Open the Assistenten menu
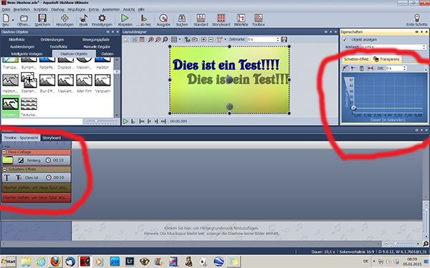Image resolution: width=430 pixels, height=268 pixels. coord(111,9)
